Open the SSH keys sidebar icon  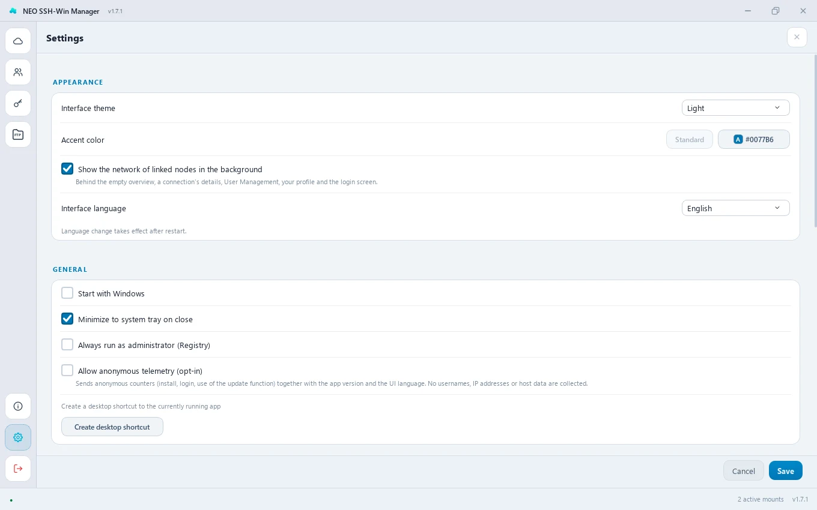point(18,103)
